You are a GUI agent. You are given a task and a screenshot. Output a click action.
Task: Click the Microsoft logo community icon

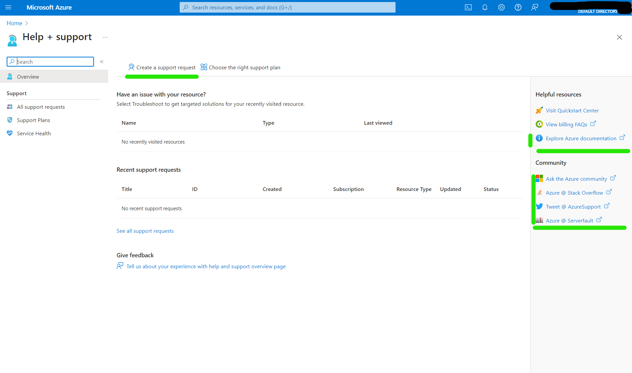(539, 179)
